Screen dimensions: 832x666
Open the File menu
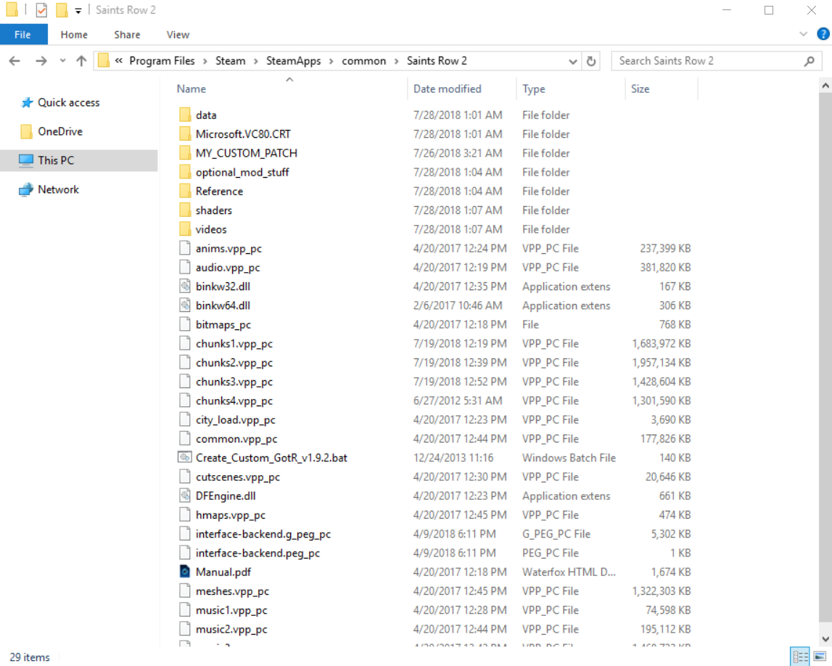pyautogui.click(x=22, y=35)
